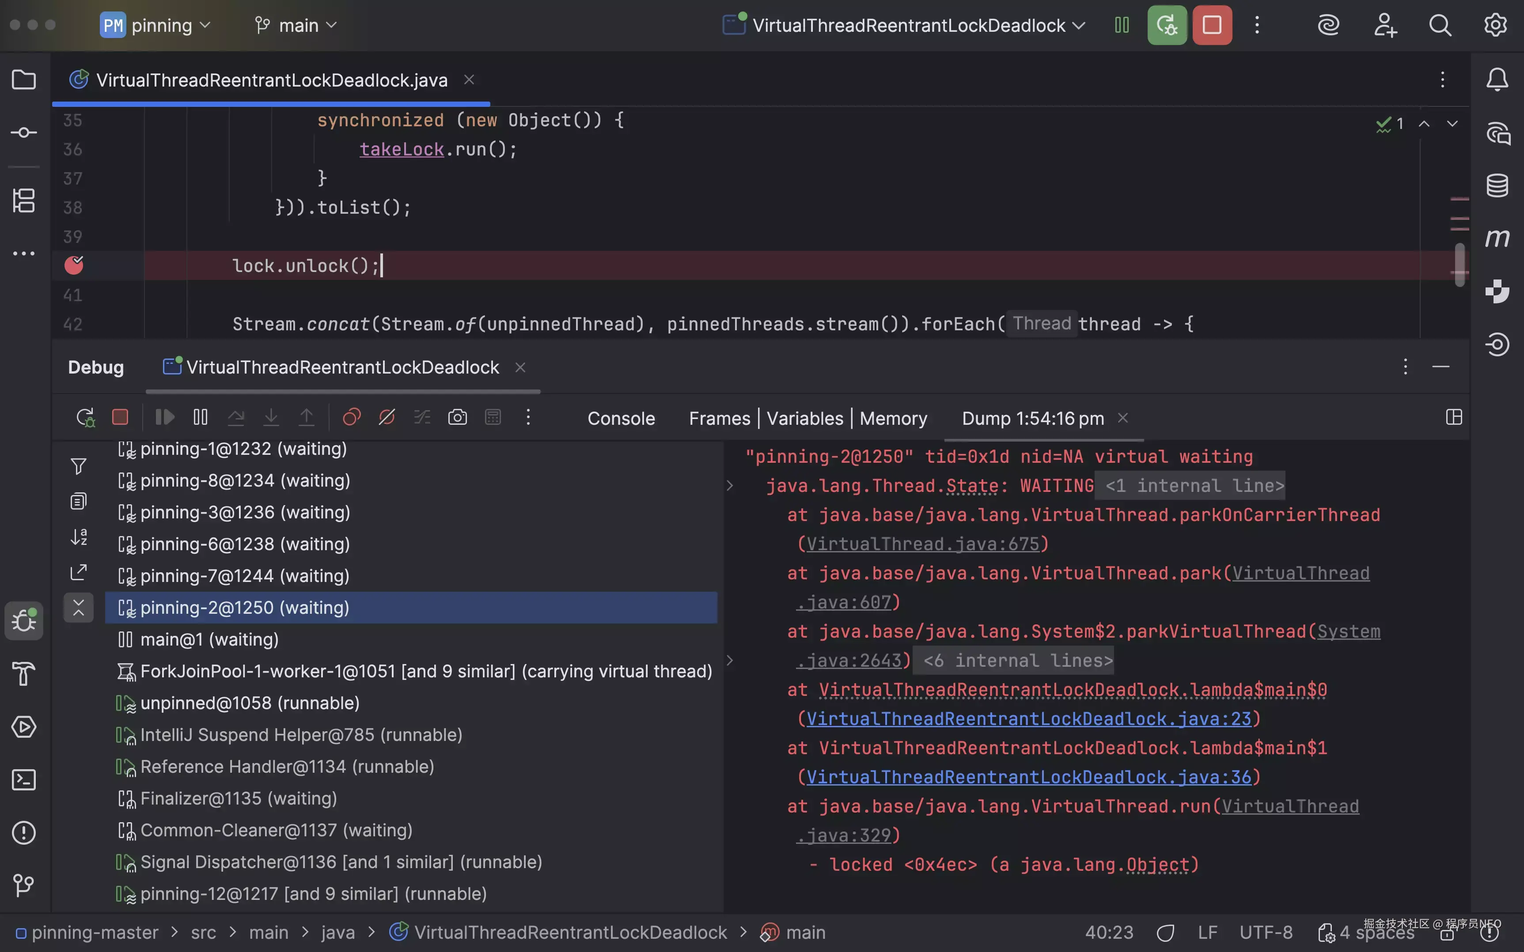Open Maven tool window icon
This screenshot has width=1524, height=952.
(1497, 238)
